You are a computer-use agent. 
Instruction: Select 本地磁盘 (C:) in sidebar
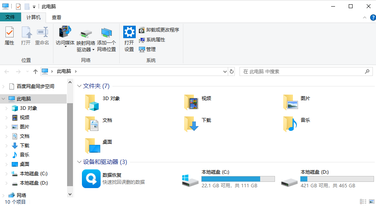coord(34,174)
